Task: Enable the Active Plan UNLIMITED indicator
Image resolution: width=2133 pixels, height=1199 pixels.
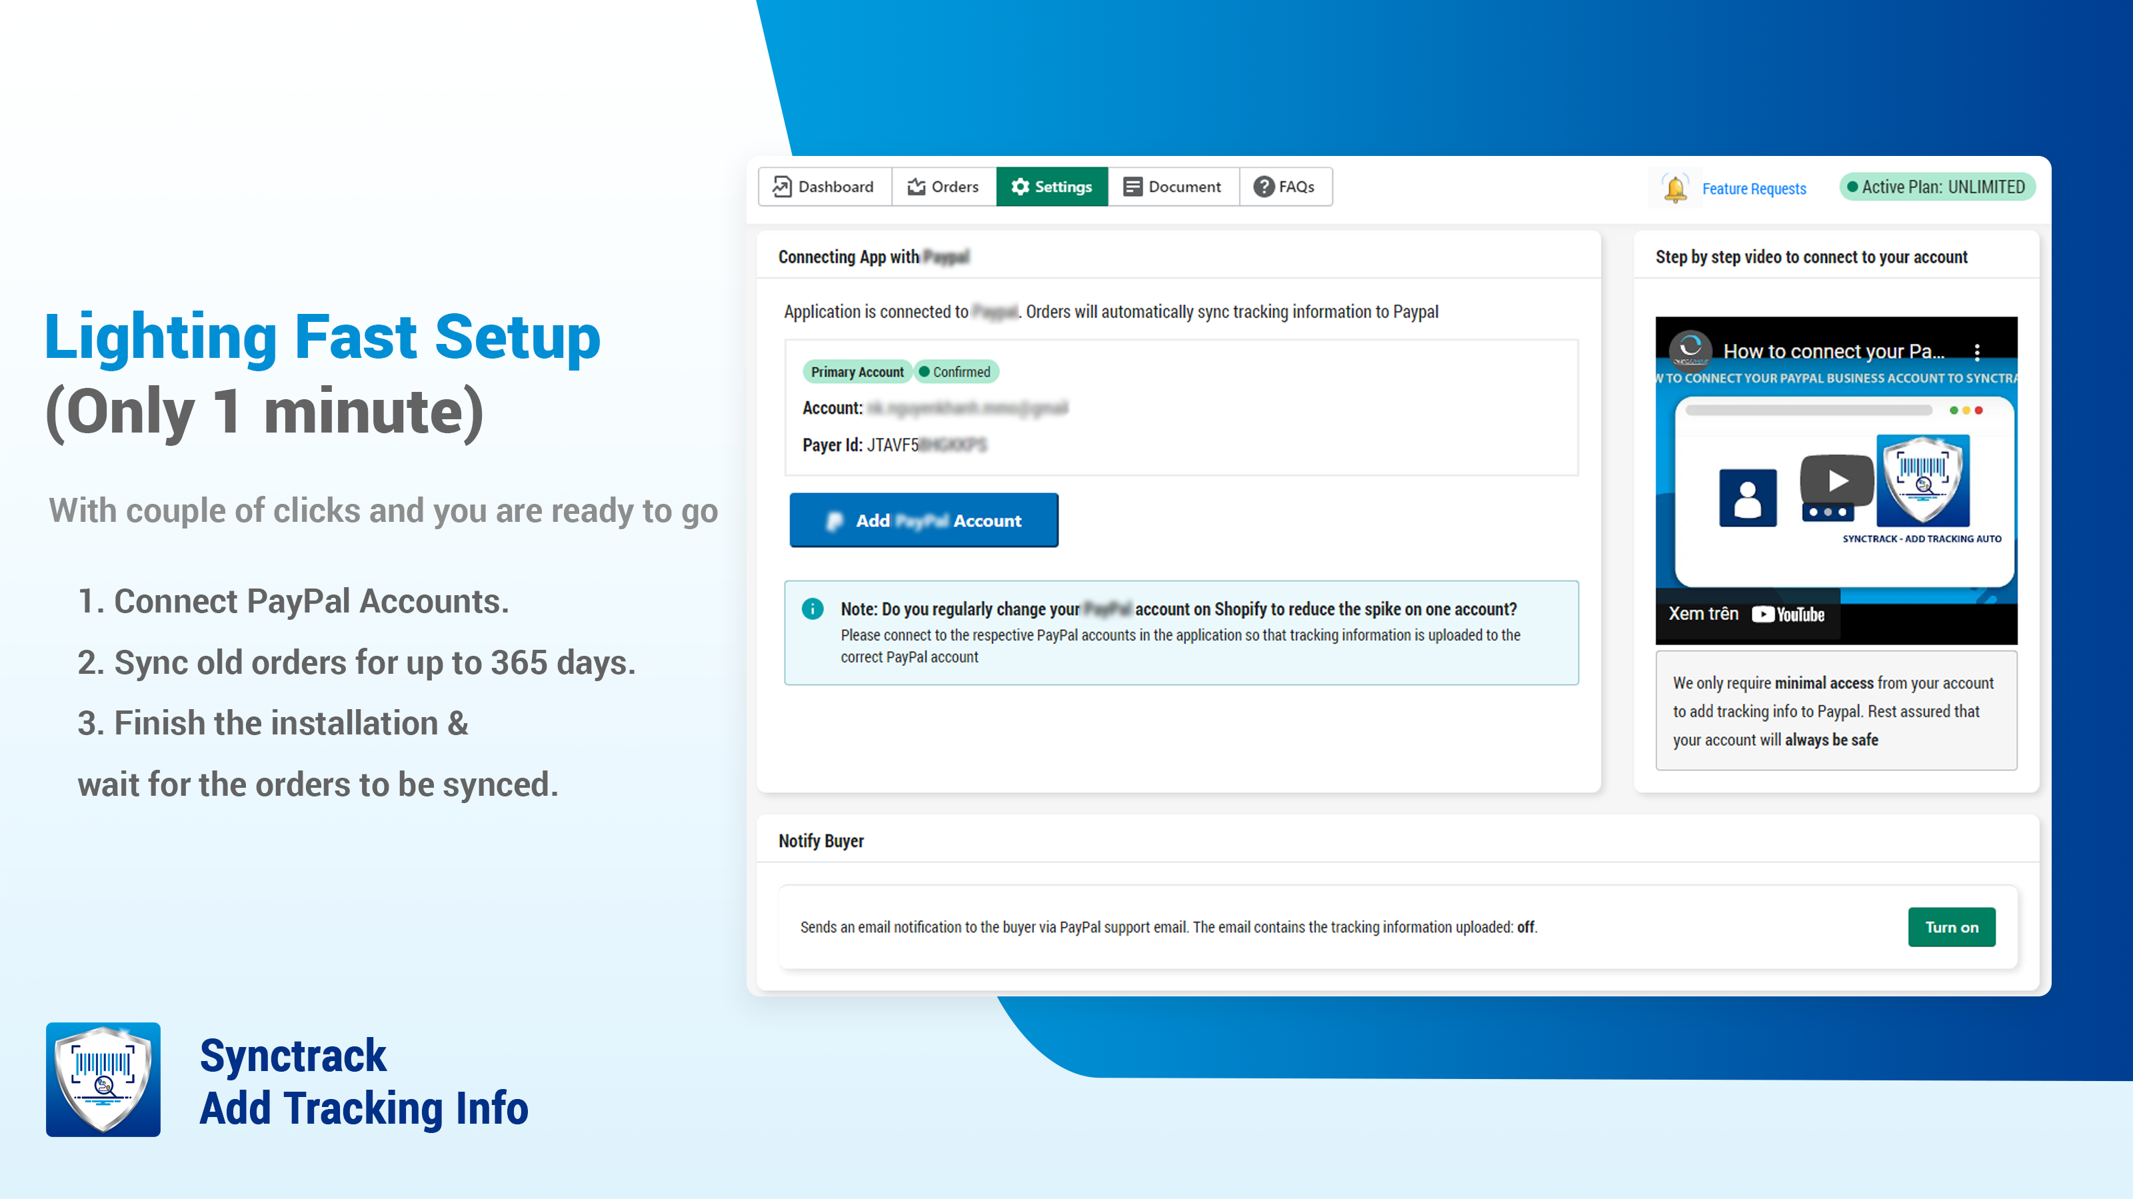Action: [1936, 186]
